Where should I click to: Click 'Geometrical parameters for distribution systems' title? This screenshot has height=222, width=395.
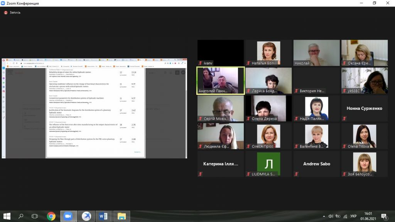pyautogui.click(x=77, y=98)
